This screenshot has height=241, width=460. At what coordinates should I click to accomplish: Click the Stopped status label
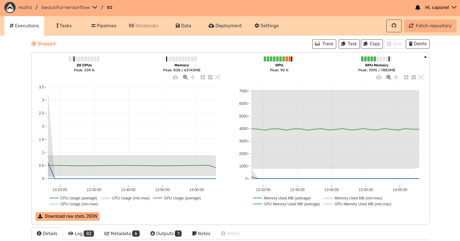point(44,44)
